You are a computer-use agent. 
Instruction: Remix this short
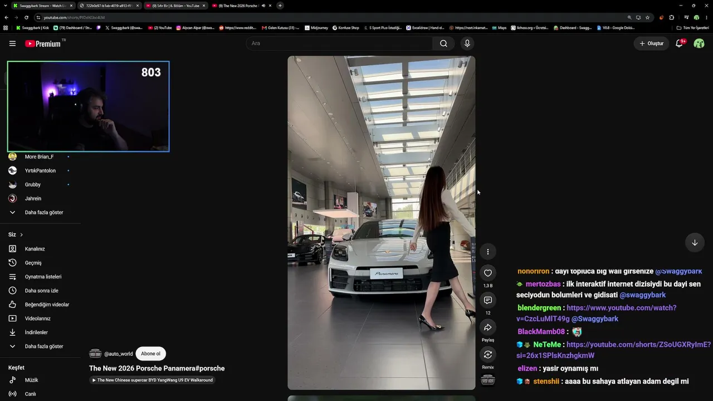point(488,355)
